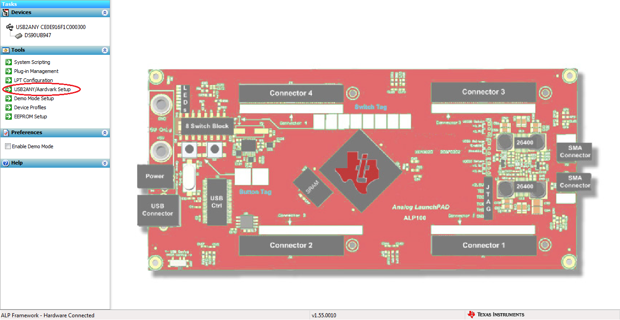The width and height of the screenshot is (620, 320).
Task: Click green arrow icon beside Plug-in Management
Action: (x=9, y=71)
